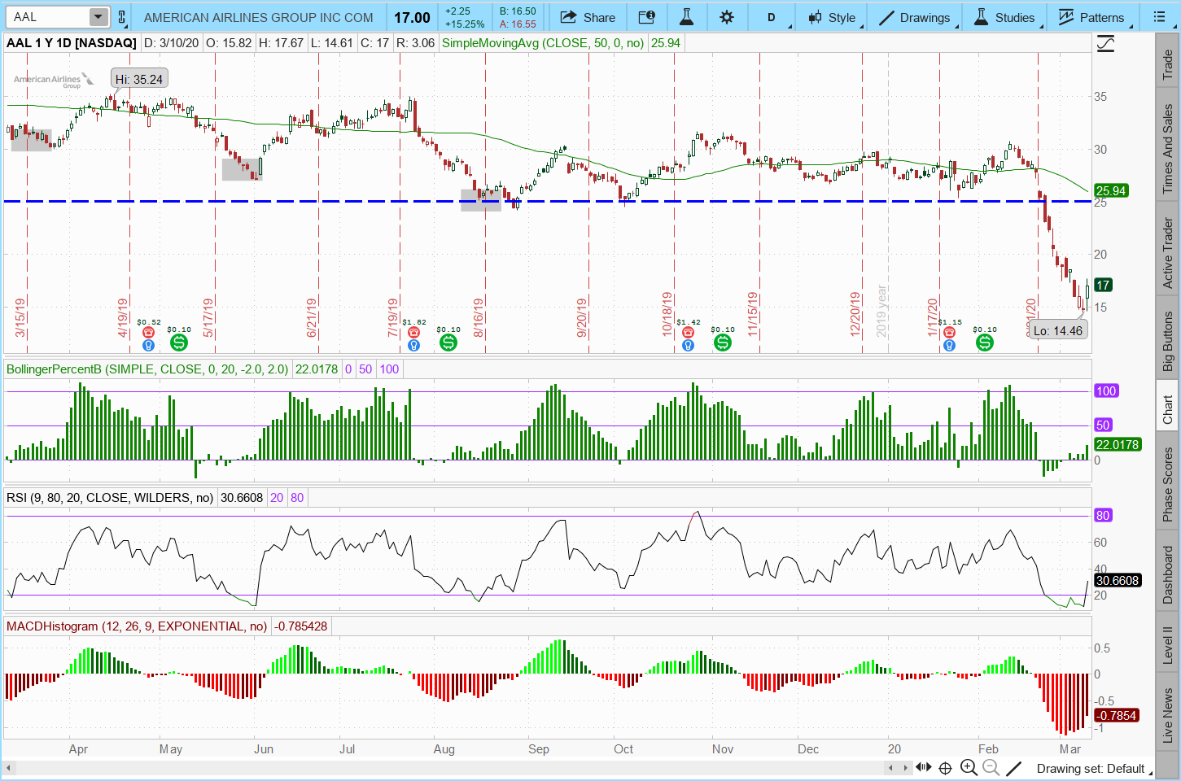Open the D timeframe dropdown
The height and width of the screenshot is (781, 1181).
tap(772, 17)
